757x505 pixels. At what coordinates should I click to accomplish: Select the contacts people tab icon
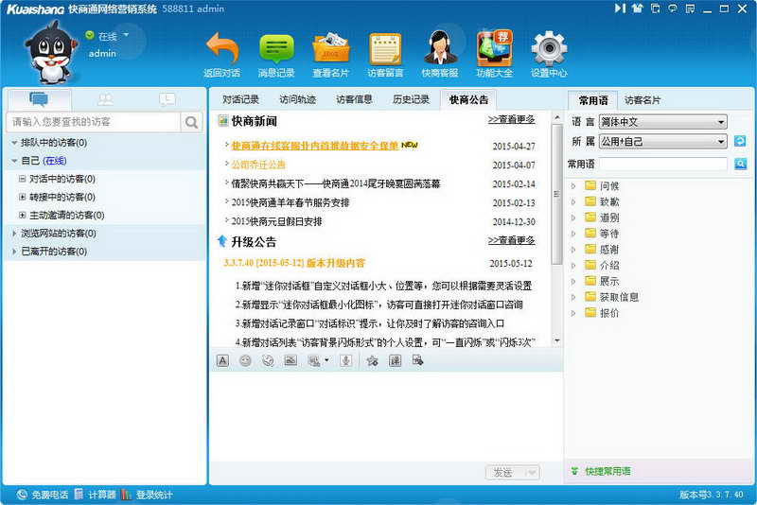coord(105,99)
